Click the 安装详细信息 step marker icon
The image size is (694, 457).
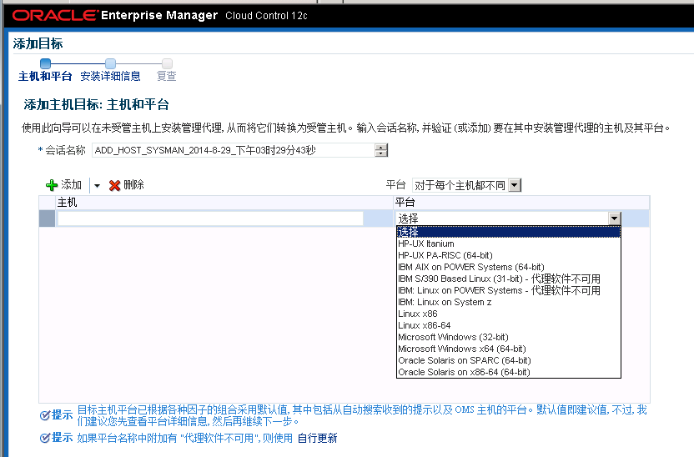pos(110,63)
